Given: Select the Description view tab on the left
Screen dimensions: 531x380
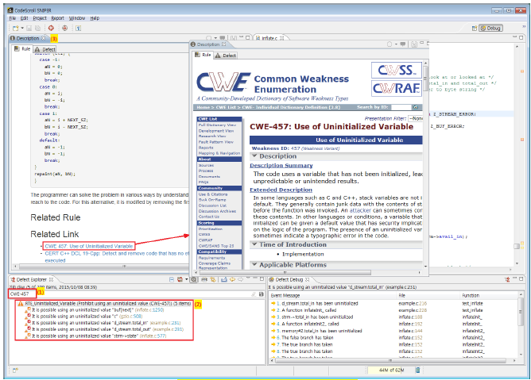Looking at the screenshot, I should [28, 39].
